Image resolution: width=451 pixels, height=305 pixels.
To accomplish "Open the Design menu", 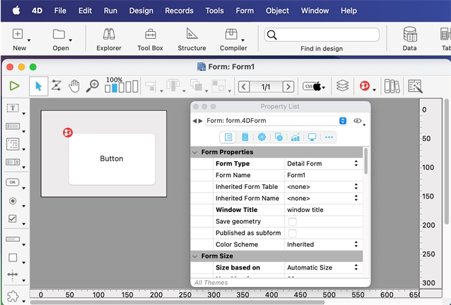I will coord(141,11).
